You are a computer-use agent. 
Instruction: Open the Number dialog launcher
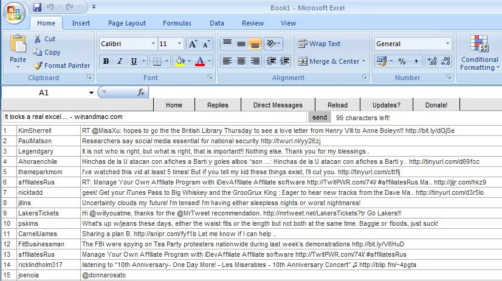(449, 77)
